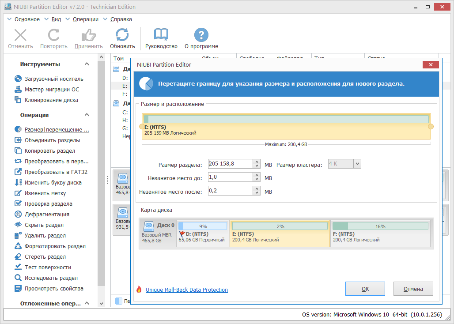Screen dimensions: 454x324
Task: Click Дефрагментация in operations list
Action: [x=47, y=215]
